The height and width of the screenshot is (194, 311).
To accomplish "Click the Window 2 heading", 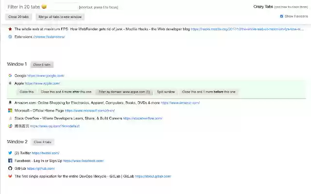I will [17, 142].
